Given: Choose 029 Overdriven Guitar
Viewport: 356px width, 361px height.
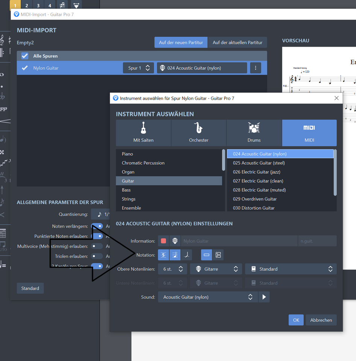Looking at the screenshot, I should point(280,199).
